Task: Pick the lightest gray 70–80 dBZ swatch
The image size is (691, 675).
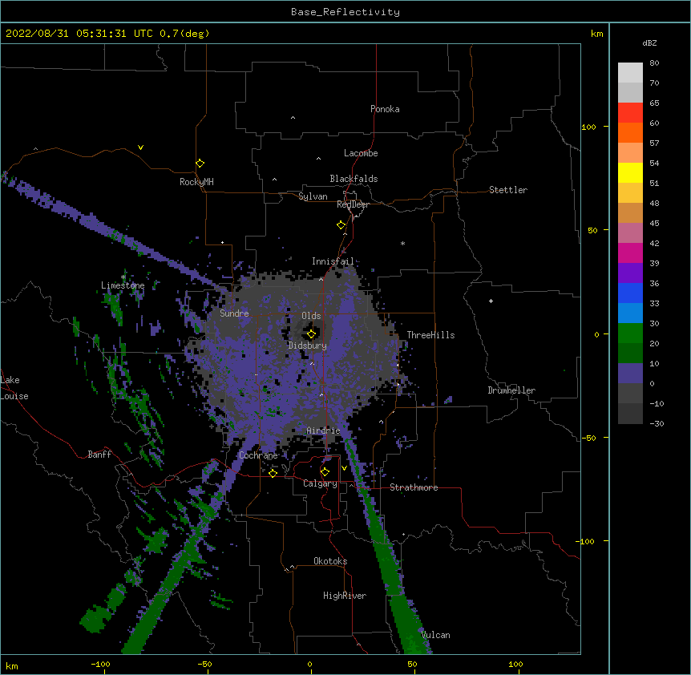Action: (x=630, y=73)
